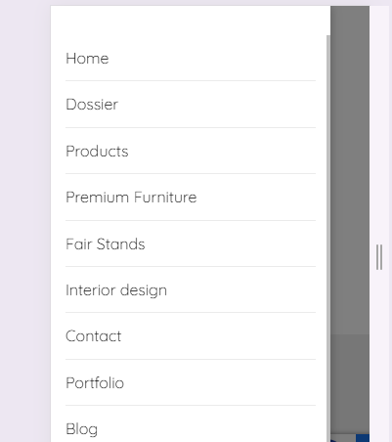This screenshot has width=392, height=442.
Task: Click the darker gray band under the overlay
Action: [x=350, y=384]
